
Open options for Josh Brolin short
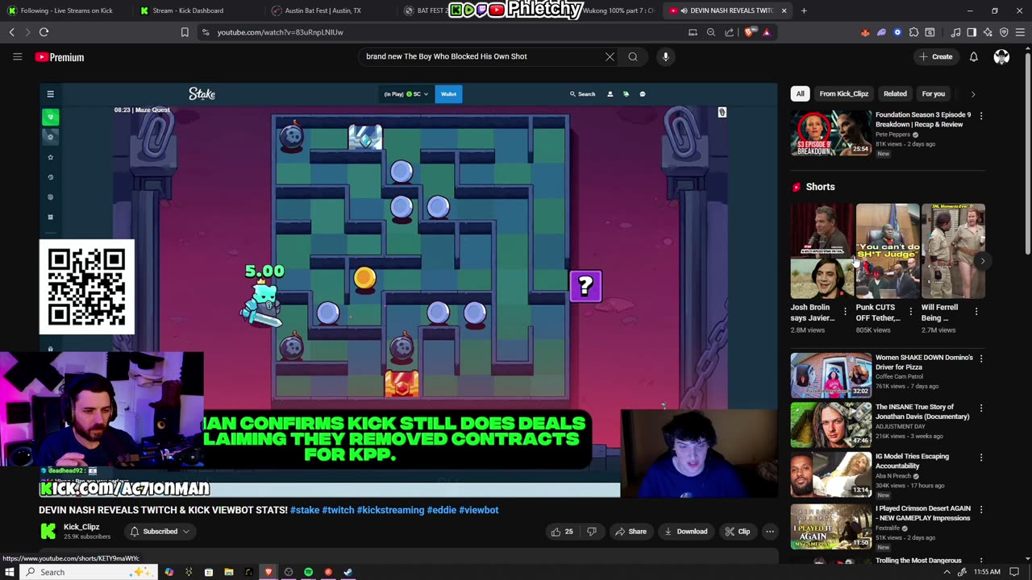pos(845,312)
